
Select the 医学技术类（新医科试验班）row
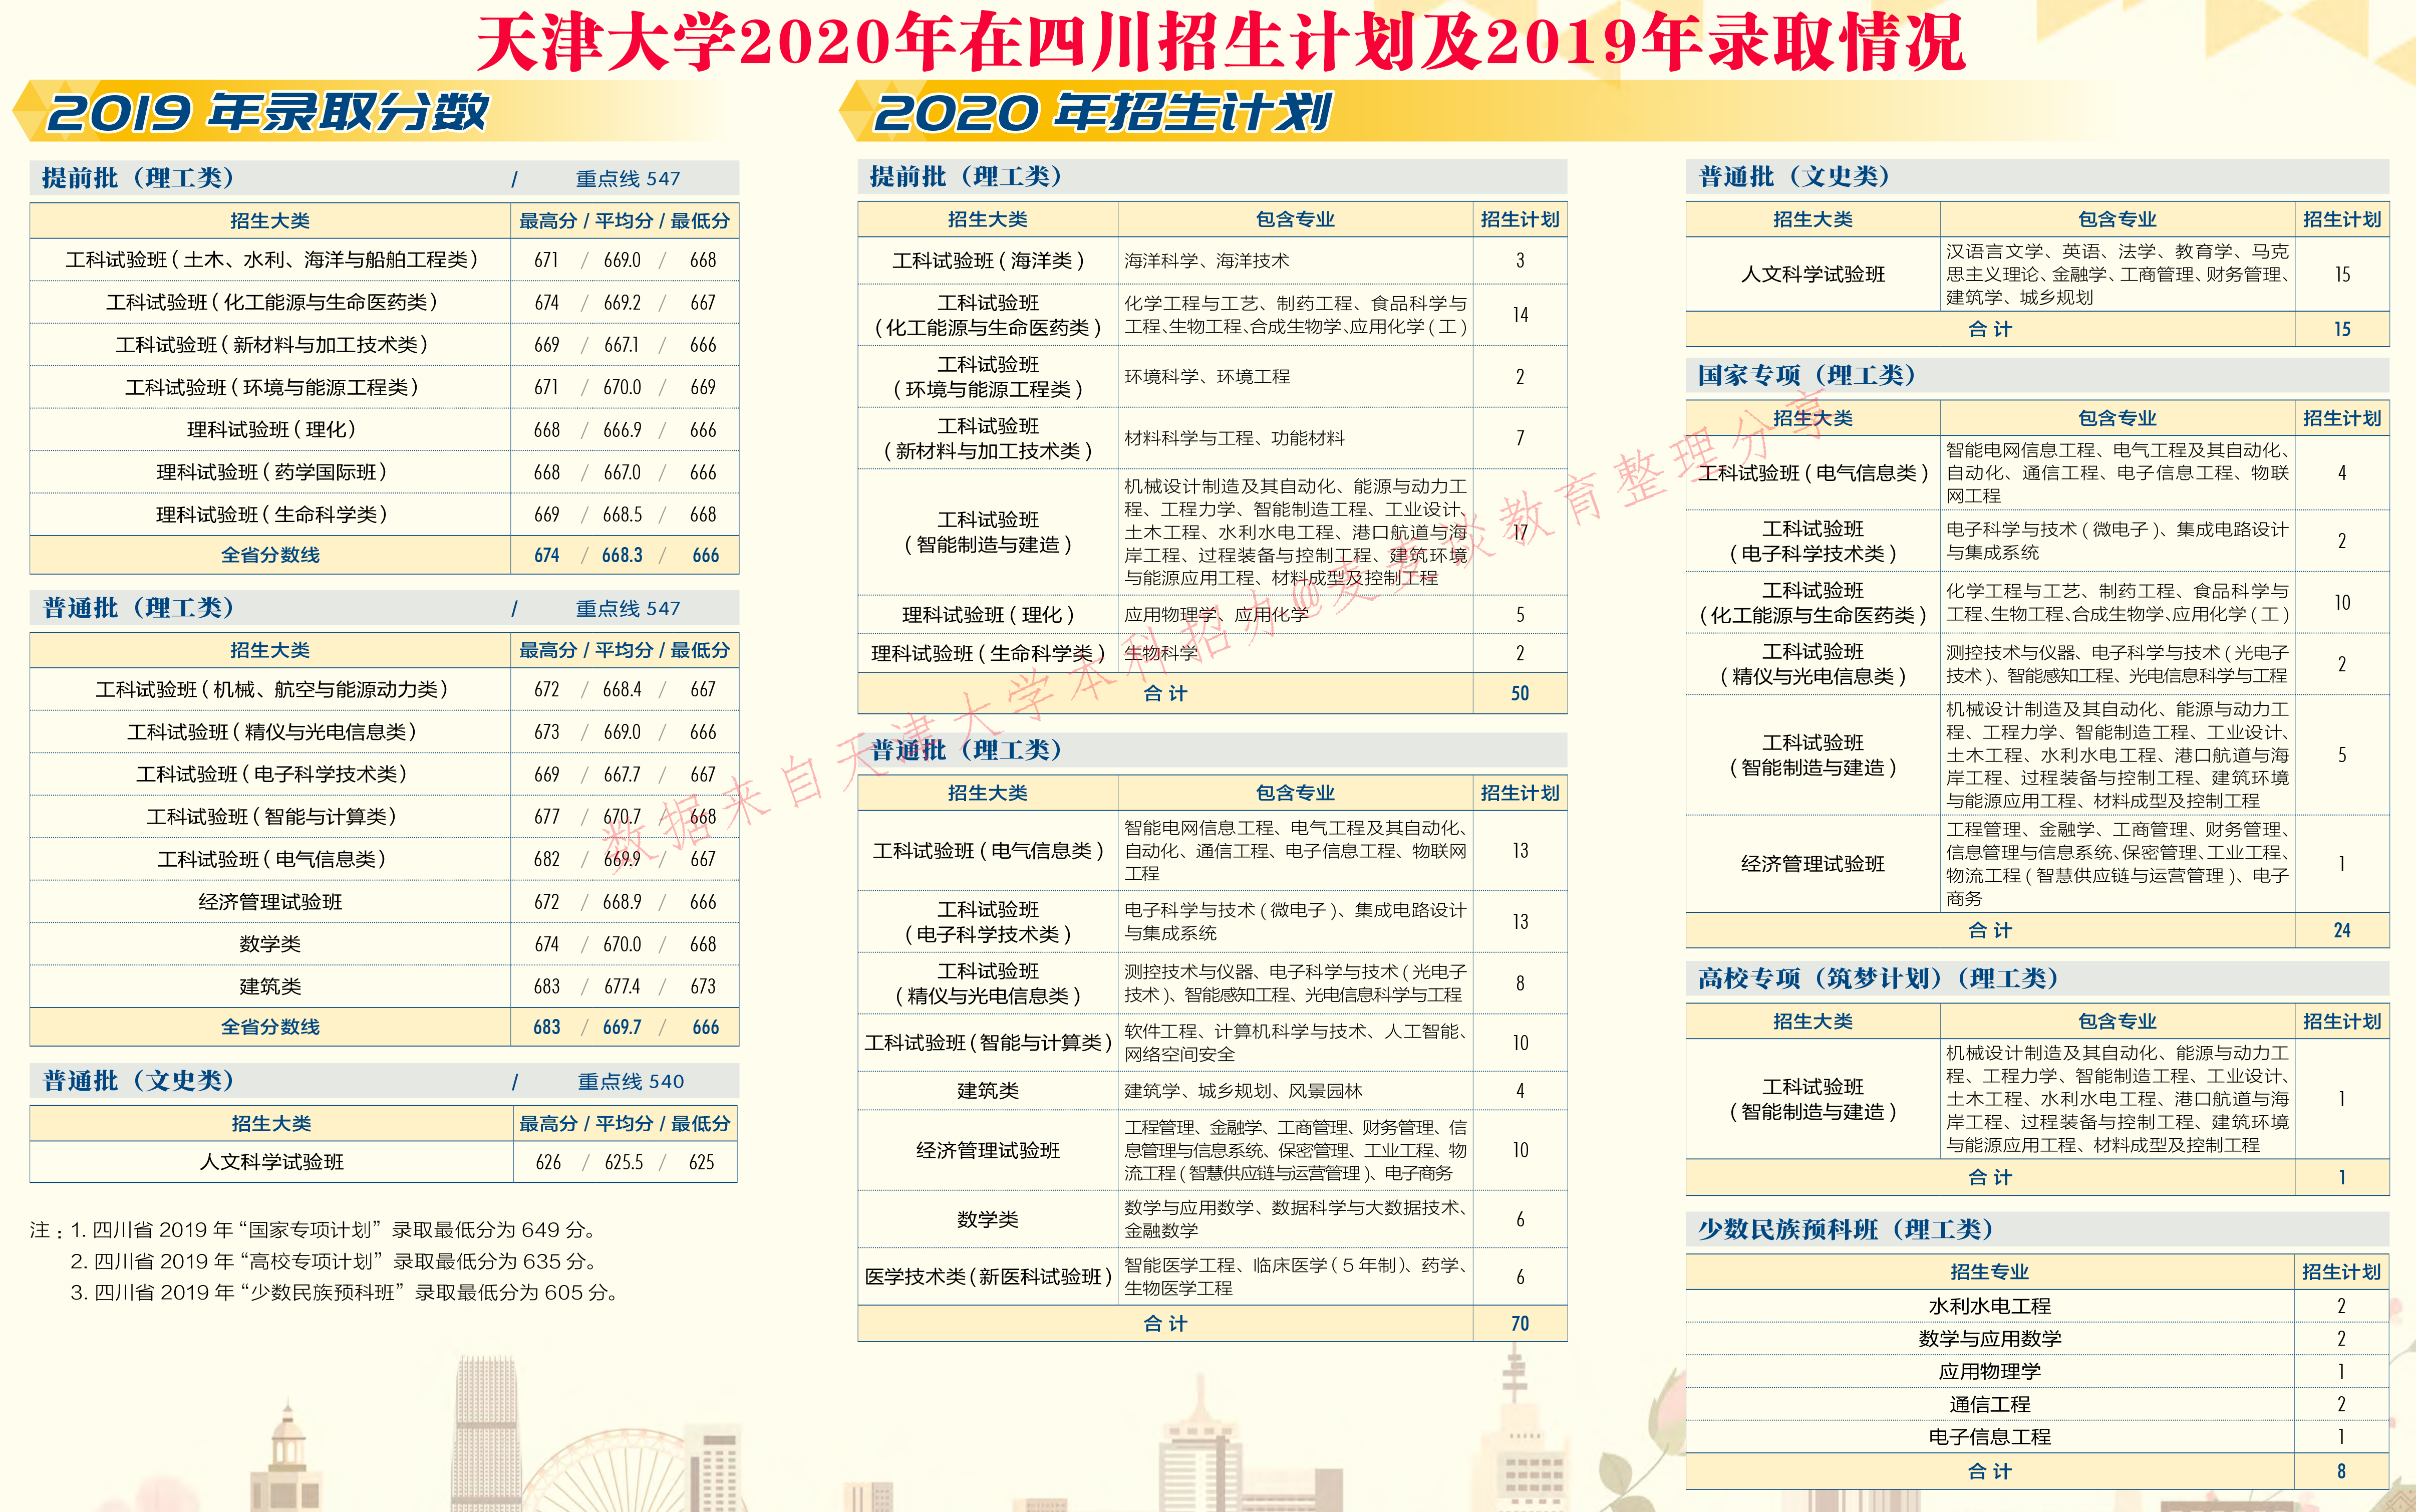tap(990, 1276)
